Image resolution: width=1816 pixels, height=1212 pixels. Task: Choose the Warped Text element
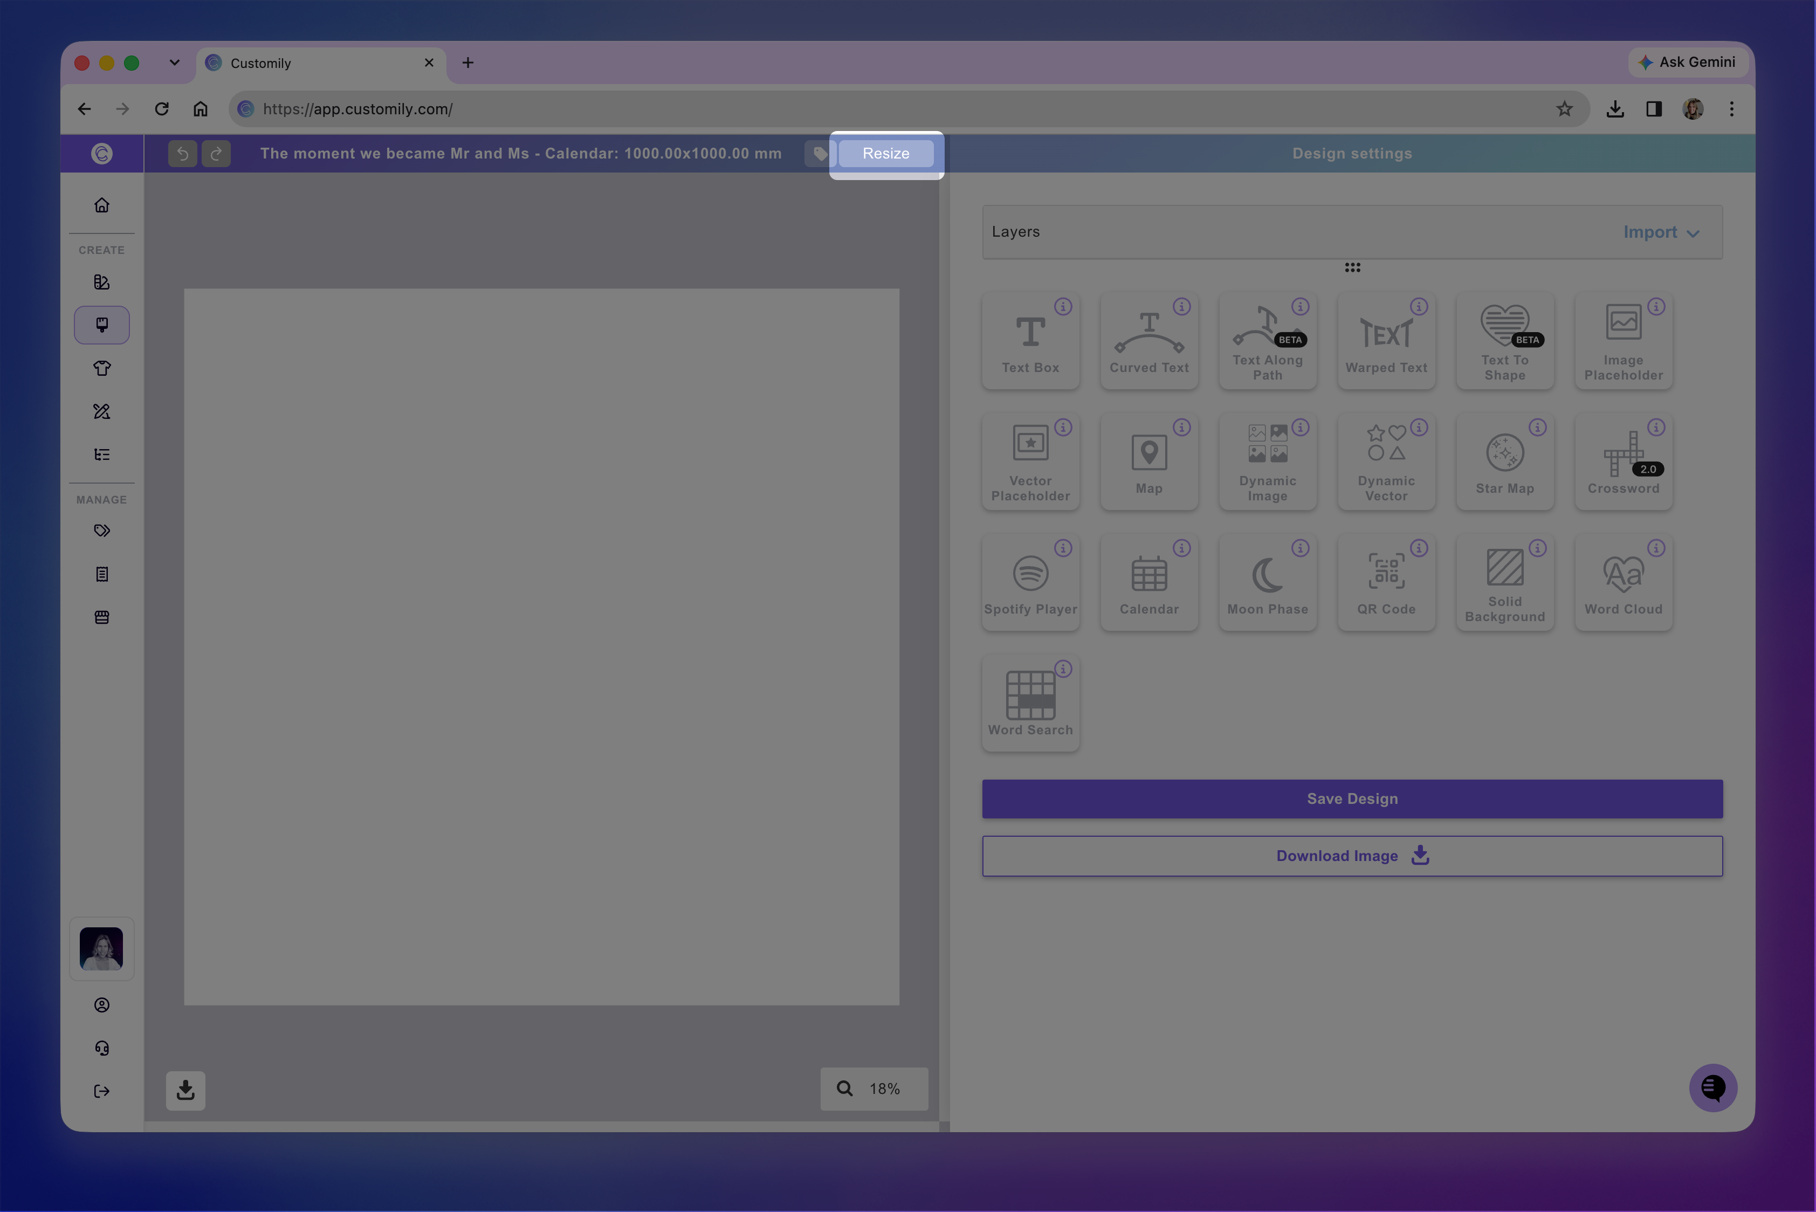pos(1386,341)
